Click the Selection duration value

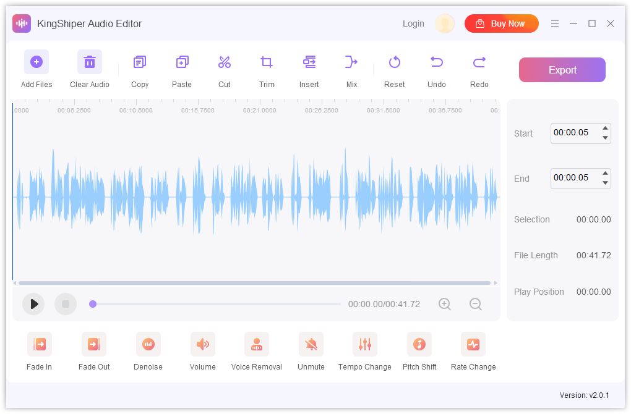pyautogui.click(x=594, y=219)
